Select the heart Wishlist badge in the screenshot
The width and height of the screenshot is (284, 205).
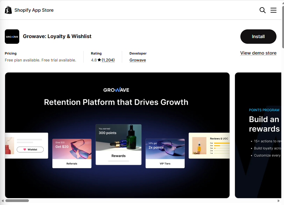pyautogui.click(x=30, y=149)
